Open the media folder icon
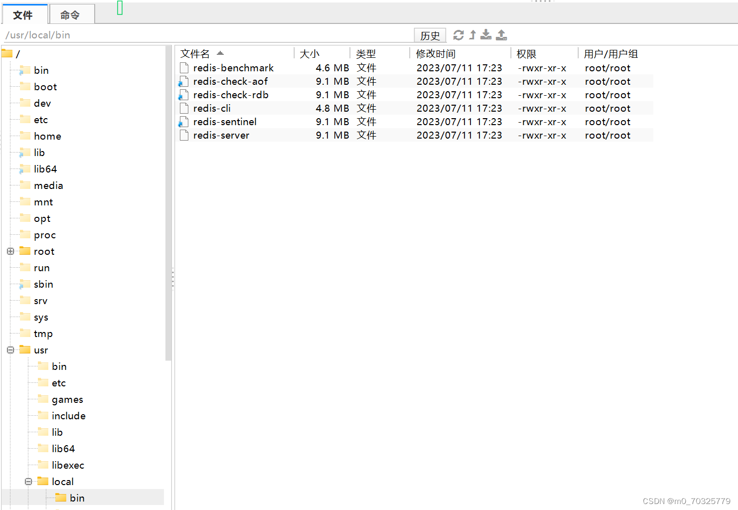The image size is (738, 510). click(x=25, y=185)
